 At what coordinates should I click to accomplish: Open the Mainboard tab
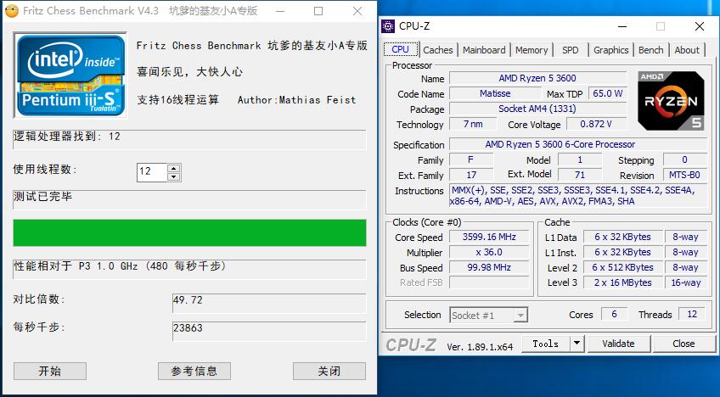(x=484, y=50)
